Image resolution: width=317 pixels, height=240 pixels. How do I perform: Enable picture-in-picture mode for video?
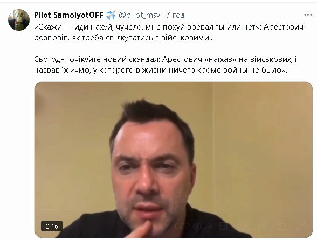pos(281,226)
